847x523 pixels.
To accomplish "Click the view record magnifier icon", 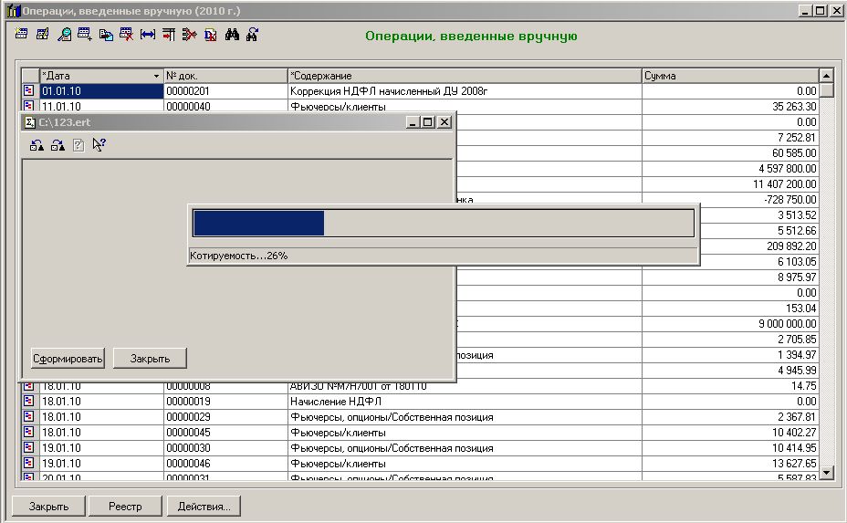I will 64,35.
